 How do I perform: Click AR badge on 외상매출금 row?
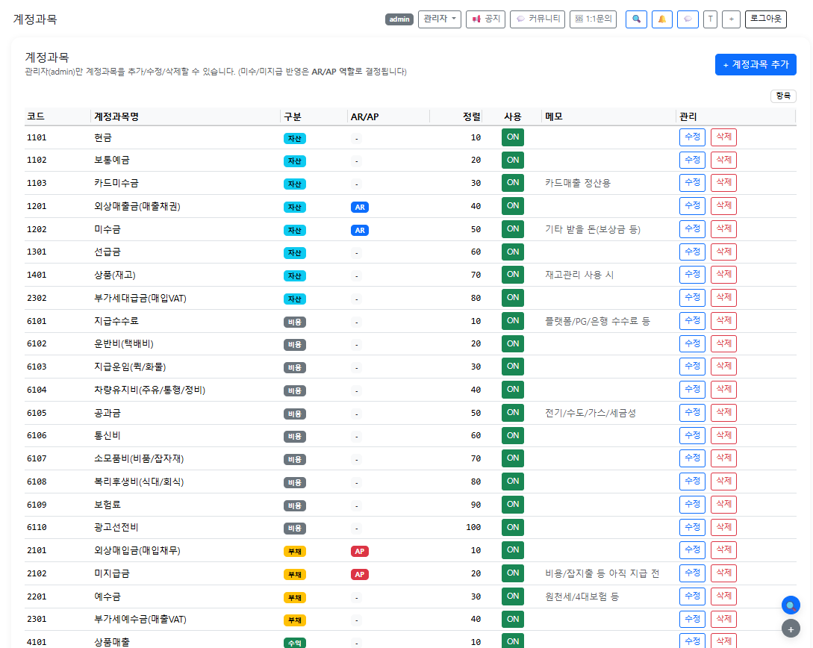[x=360, y=208]
